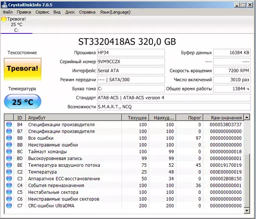The height and width of the screenshot is (219, 256).
Task: Open the Файл menu
Action: tap(8, 12)
